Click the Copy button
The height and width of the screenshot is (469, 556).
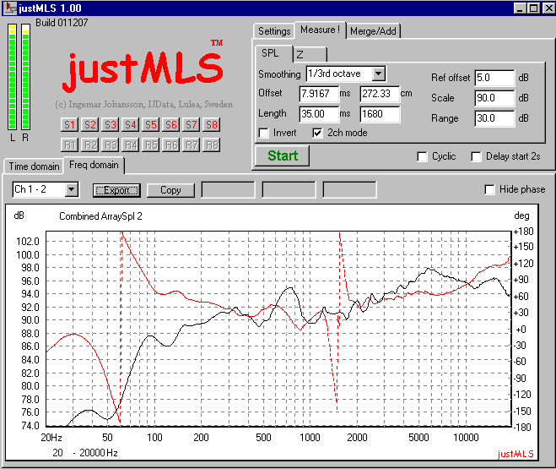tap(170, 190)
